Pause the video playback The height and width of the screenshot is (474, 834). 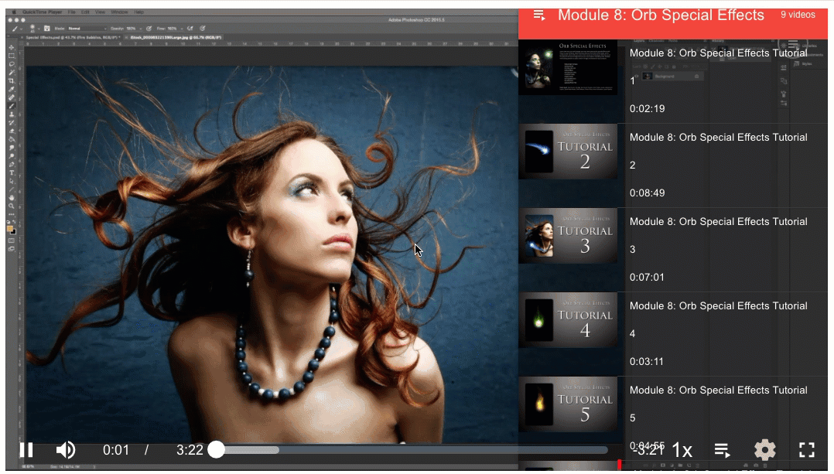pos(26,450)
